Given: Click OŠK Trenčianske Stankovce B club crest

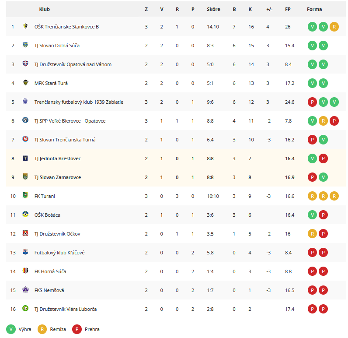Looking at the screenshot, I should [25, 26].
